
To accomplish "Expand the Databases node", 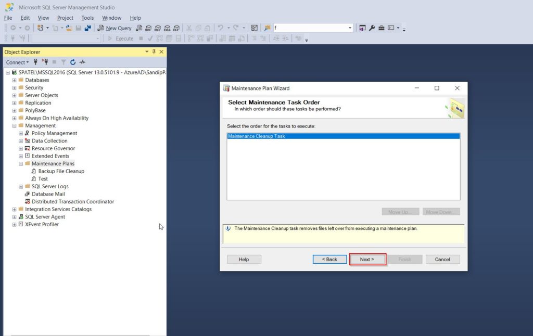I will coord(14,80).
